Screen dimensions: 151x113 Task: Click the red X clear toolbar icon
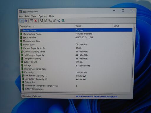[36, 21]
